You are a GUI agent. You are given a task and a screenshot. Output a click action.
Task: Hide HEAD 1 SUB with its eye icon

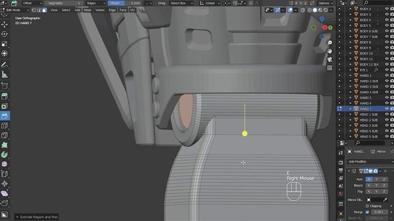click(x=387, y=114)
